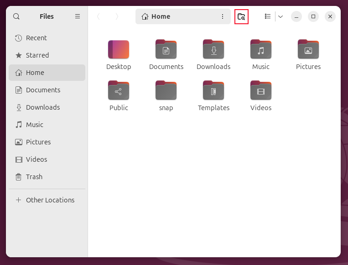Screen dimensions: 348x265
Task: Switch to list view
Action: click(268, 16)
